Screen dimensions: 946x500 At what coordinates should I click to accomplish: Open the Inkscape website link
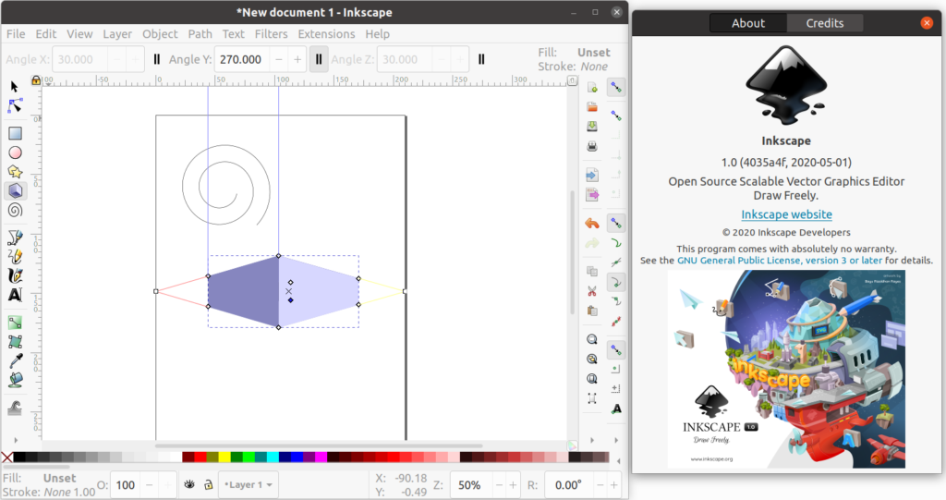pos(786,214)
